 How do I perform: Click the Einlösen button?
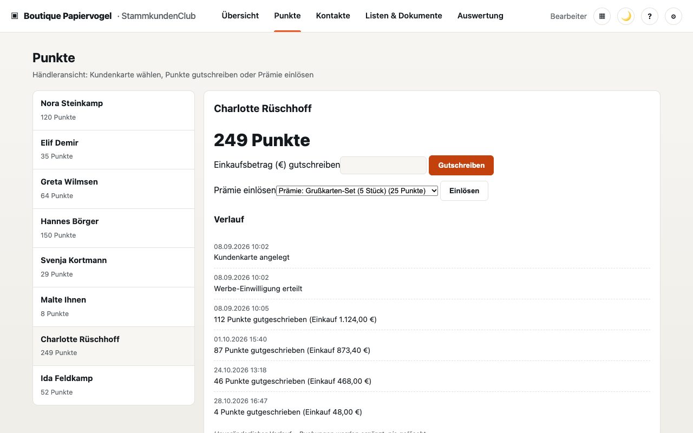[464, 191]
